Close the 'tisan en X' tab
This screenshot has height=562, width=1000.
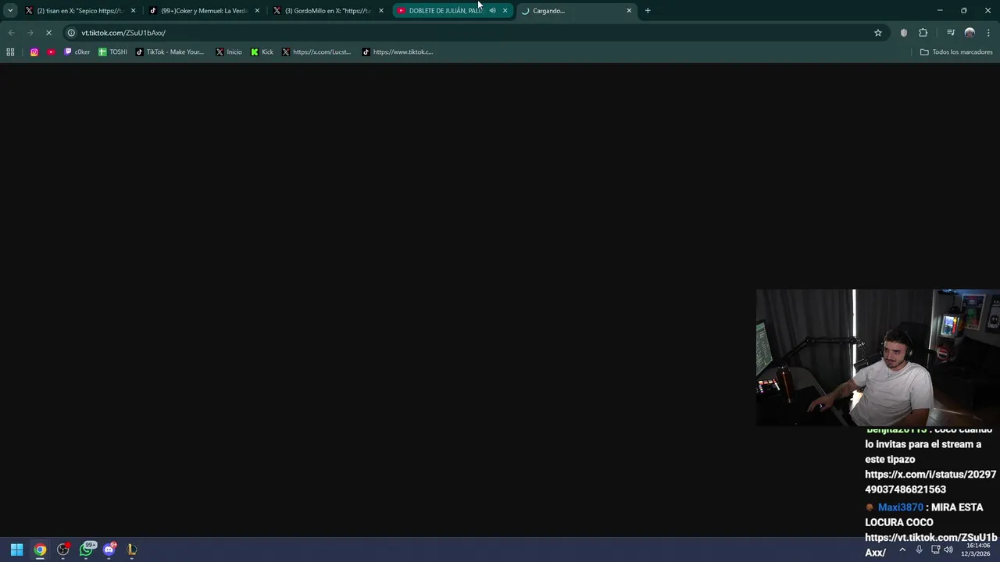[x=133, y=11]
